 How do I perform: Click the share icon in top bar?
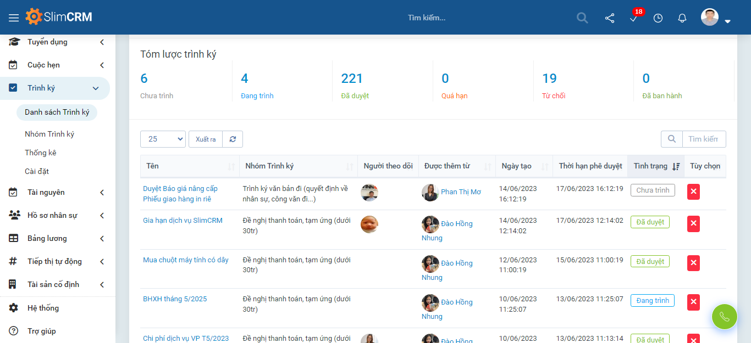610,18
